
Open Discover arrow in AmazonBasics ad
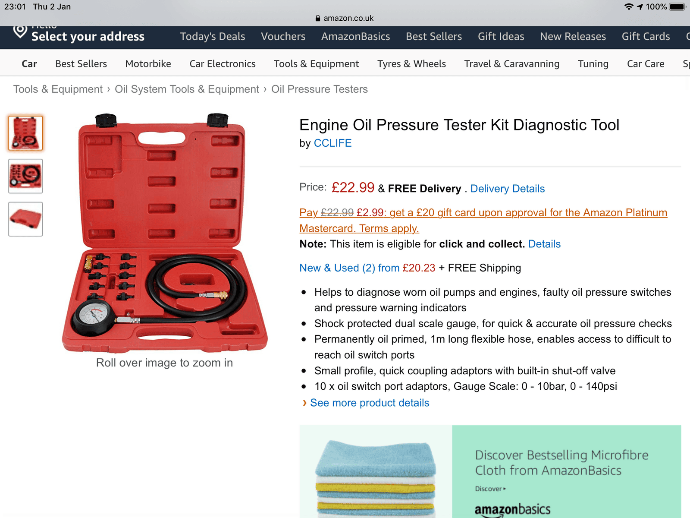click(491, 489)
